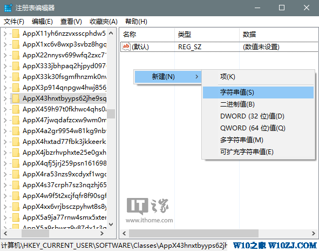Select 多字符串值(M) from the submenu
The height and width of the screenshot is (251, 319).
(259, 140)
